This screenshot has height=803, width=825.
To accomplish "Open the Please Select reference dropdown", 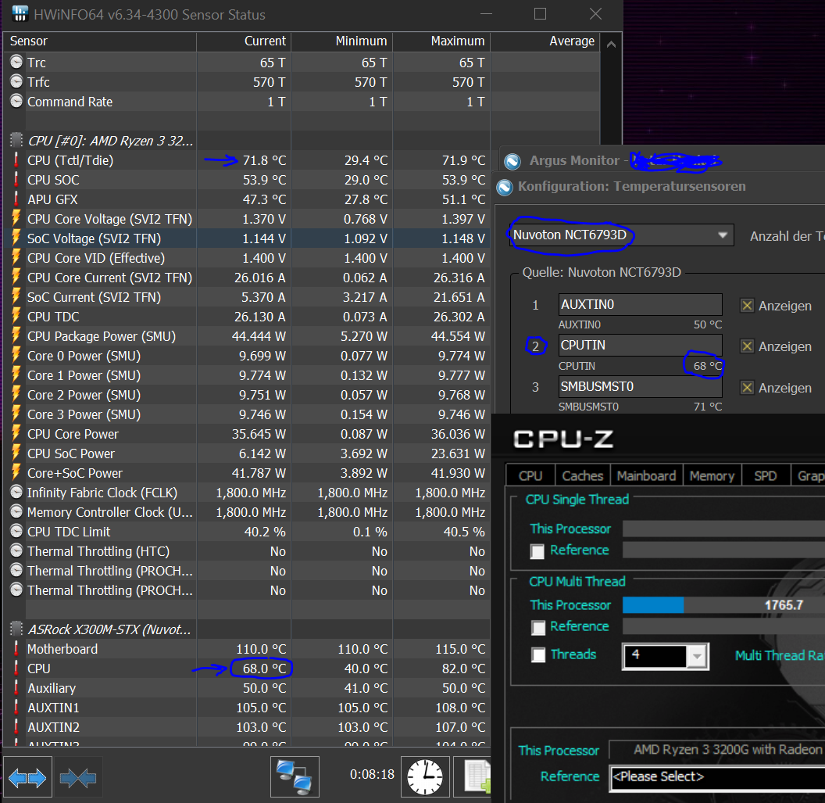I will coord(717,778).
